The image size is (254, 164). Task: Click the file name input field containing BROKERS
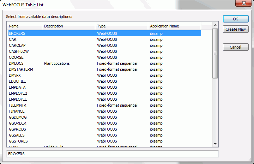(113, 154)
